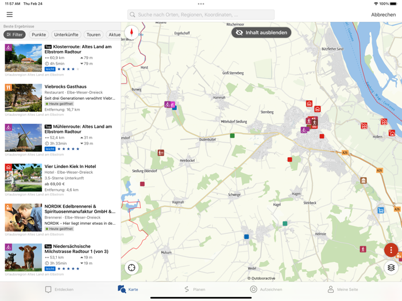Image resolution: width=402 pixels, height=301 pixels.
Task: Tap the red square marker east of Stade center
Action: tap(322, 136)
